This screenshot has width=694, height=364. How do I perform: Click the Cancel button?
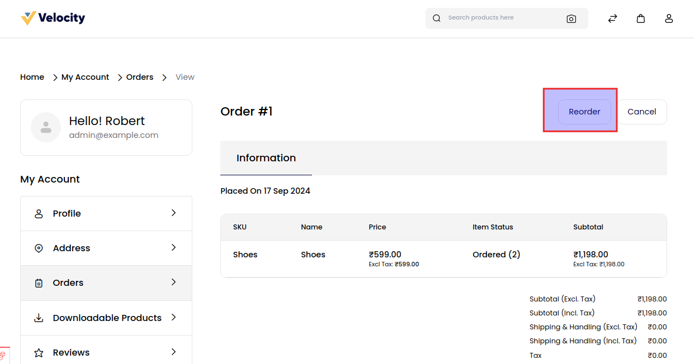pos(641,112)
